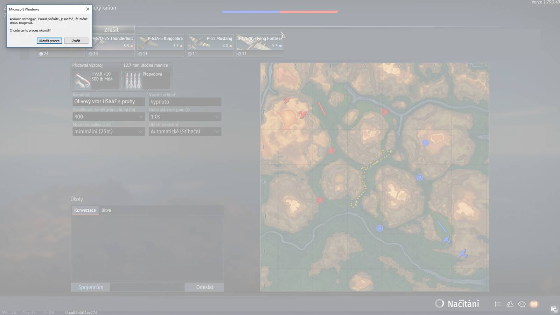
Task: Click the Ping: 49 status text
Action: click(x=29, y=313)
